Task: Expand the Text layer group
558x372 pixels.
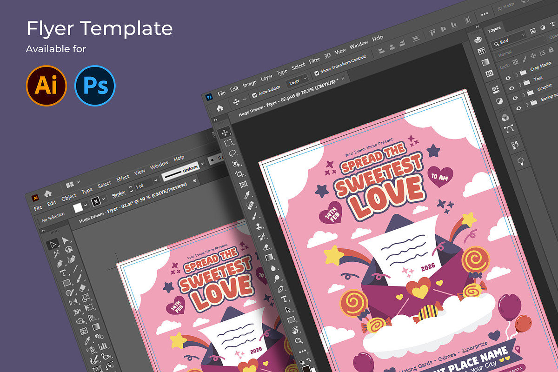Action: [x=520, y=84]
